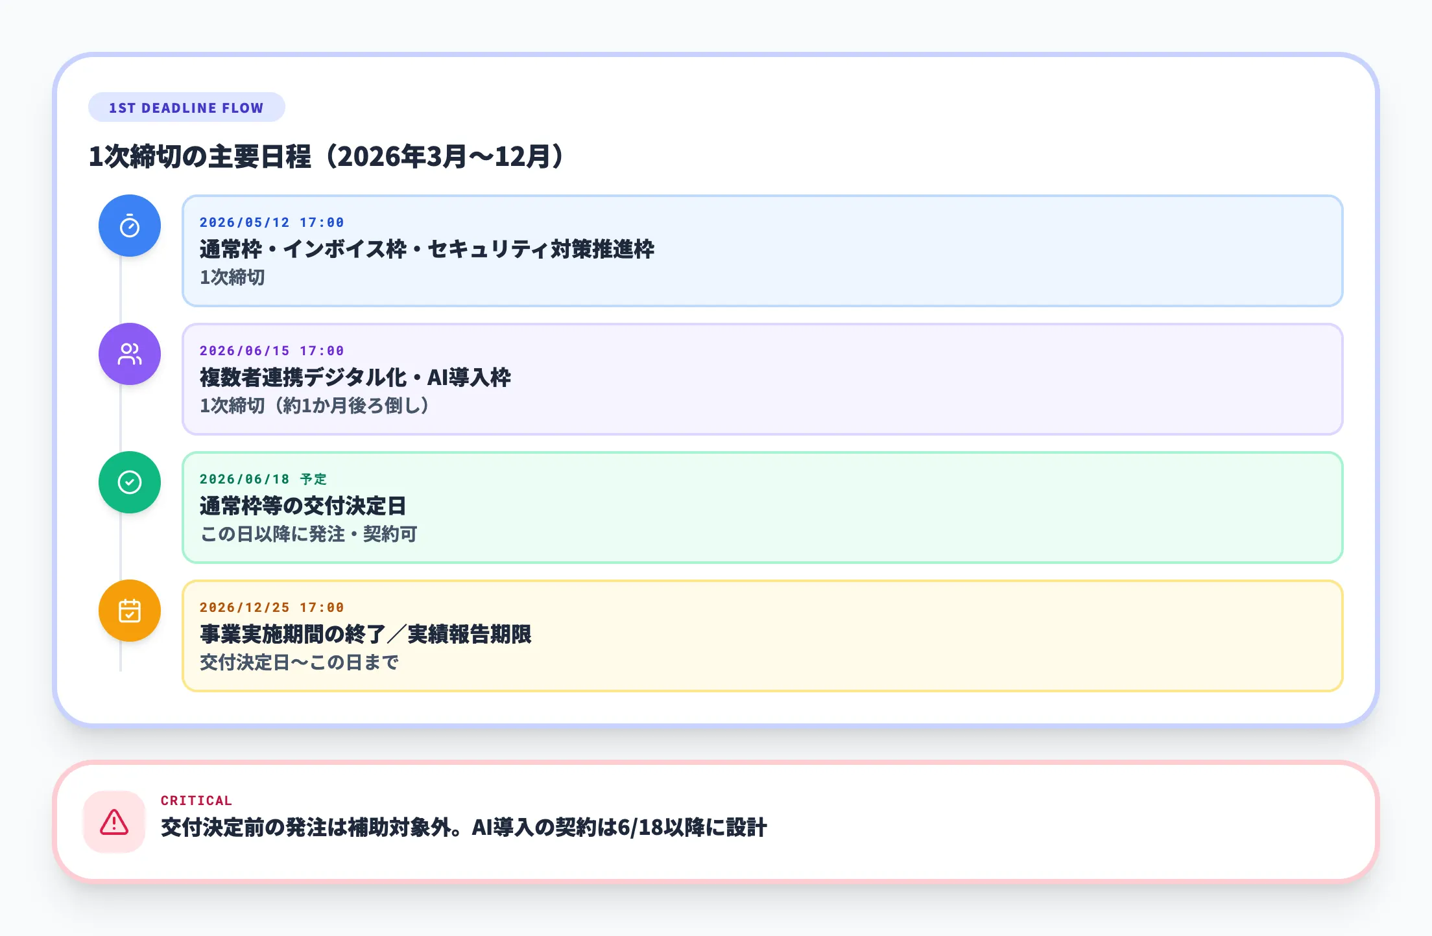Click the 2026/12/25 17:00 date label
The width and height of the screenshot is (1432, 936).
point(271,607)
